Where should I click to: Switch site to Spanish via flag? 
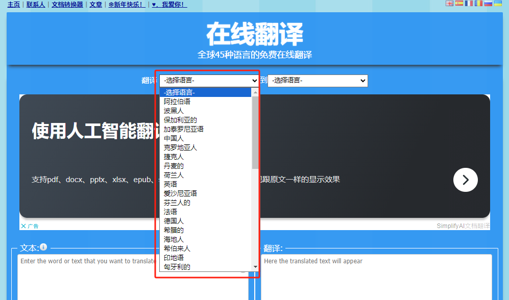tap(459, 4)
